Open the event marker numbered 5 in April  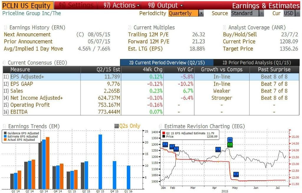[x=218, y=149]
